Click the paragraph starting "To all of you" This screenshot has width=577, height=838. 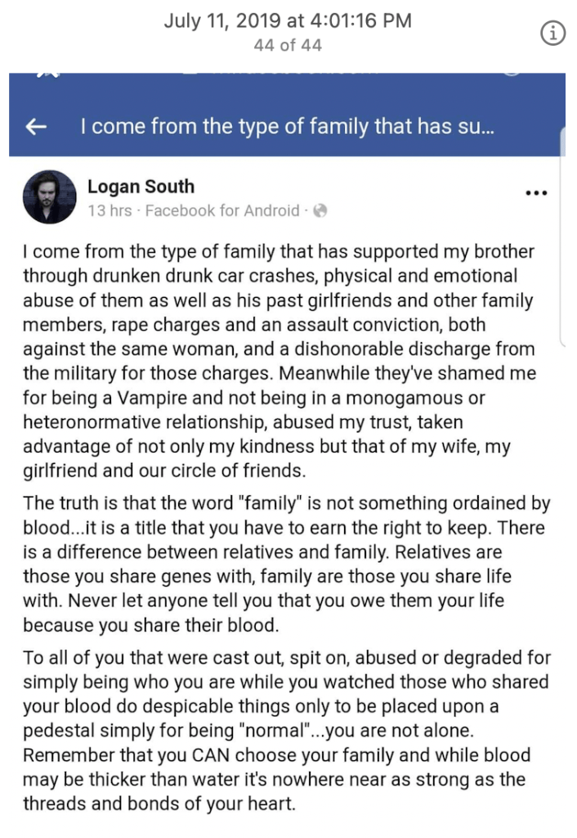[x=286, y=731]
